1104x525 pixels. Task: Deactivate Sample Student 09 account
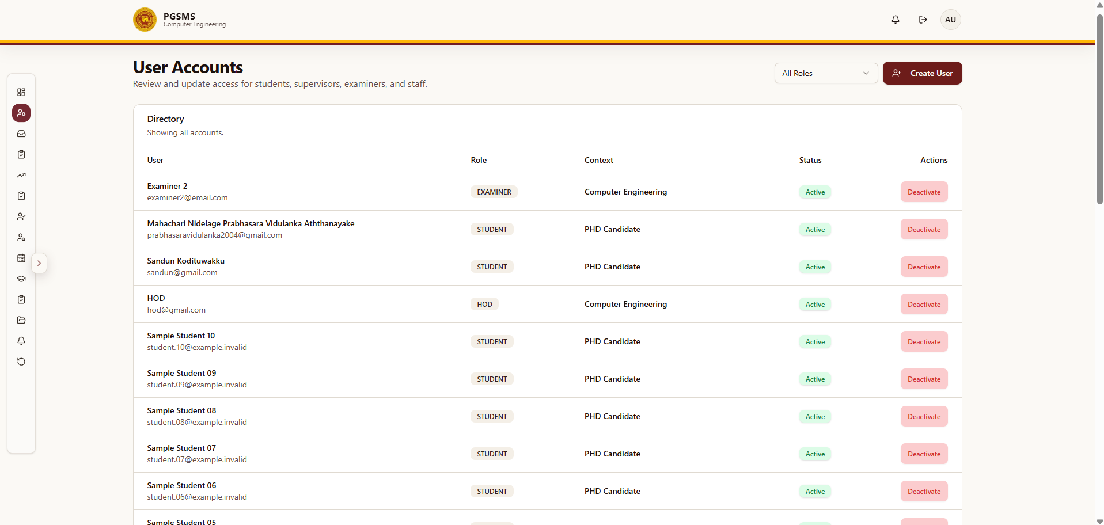(924, 379)
